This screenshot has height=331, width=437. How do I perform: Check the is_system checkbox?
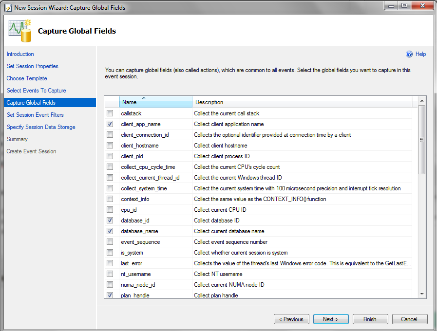coord(110,253)
